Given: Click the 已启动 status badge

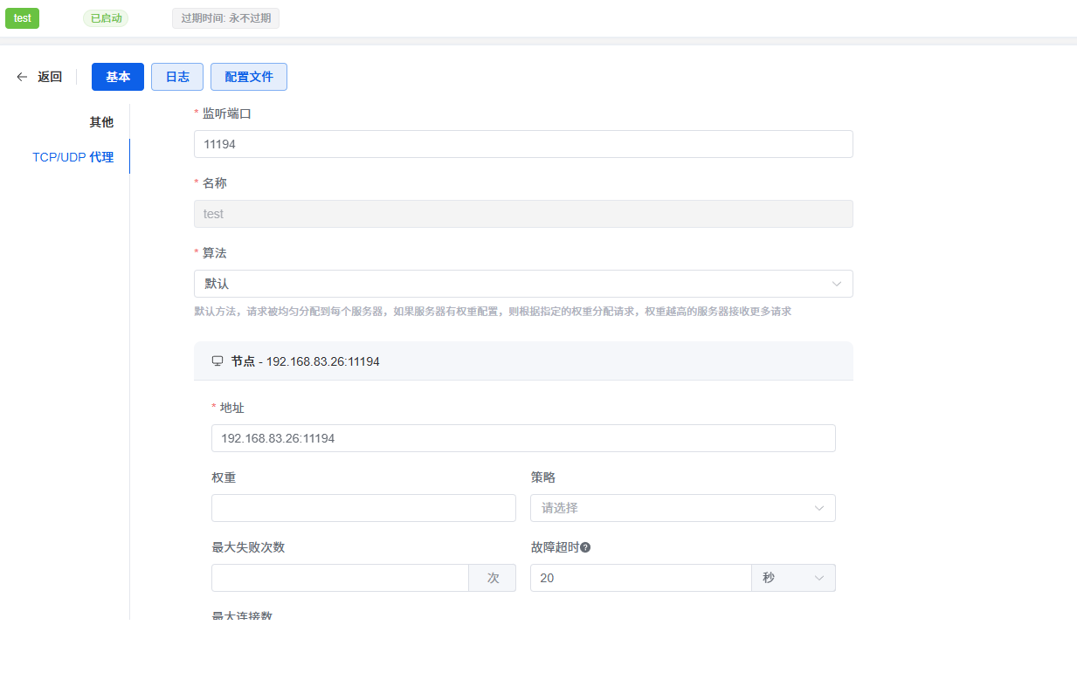Looking at the screenshot, I should coord(106,18).
